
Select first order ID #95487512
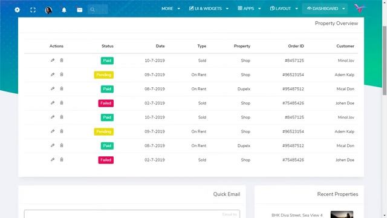point(293,89)
